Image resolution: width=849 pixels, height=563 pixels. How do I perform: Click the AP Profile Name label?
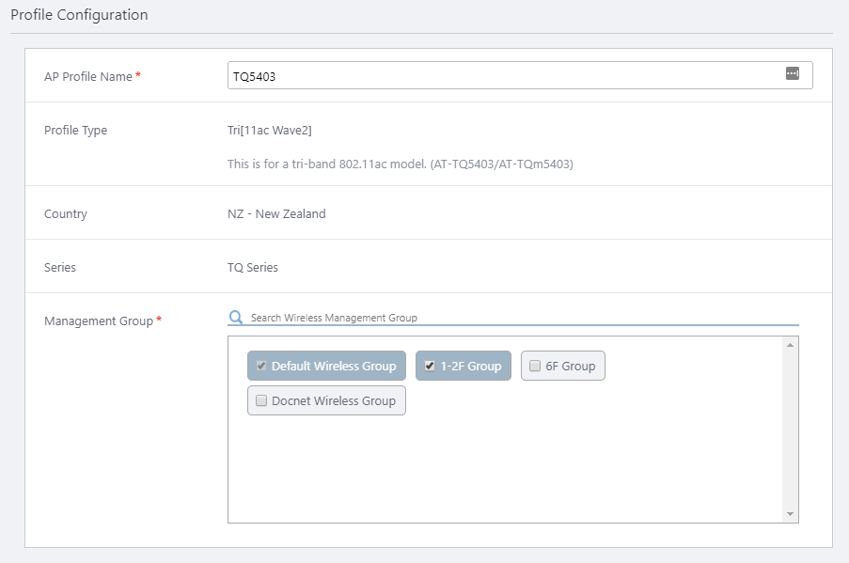tap(88, 76)
